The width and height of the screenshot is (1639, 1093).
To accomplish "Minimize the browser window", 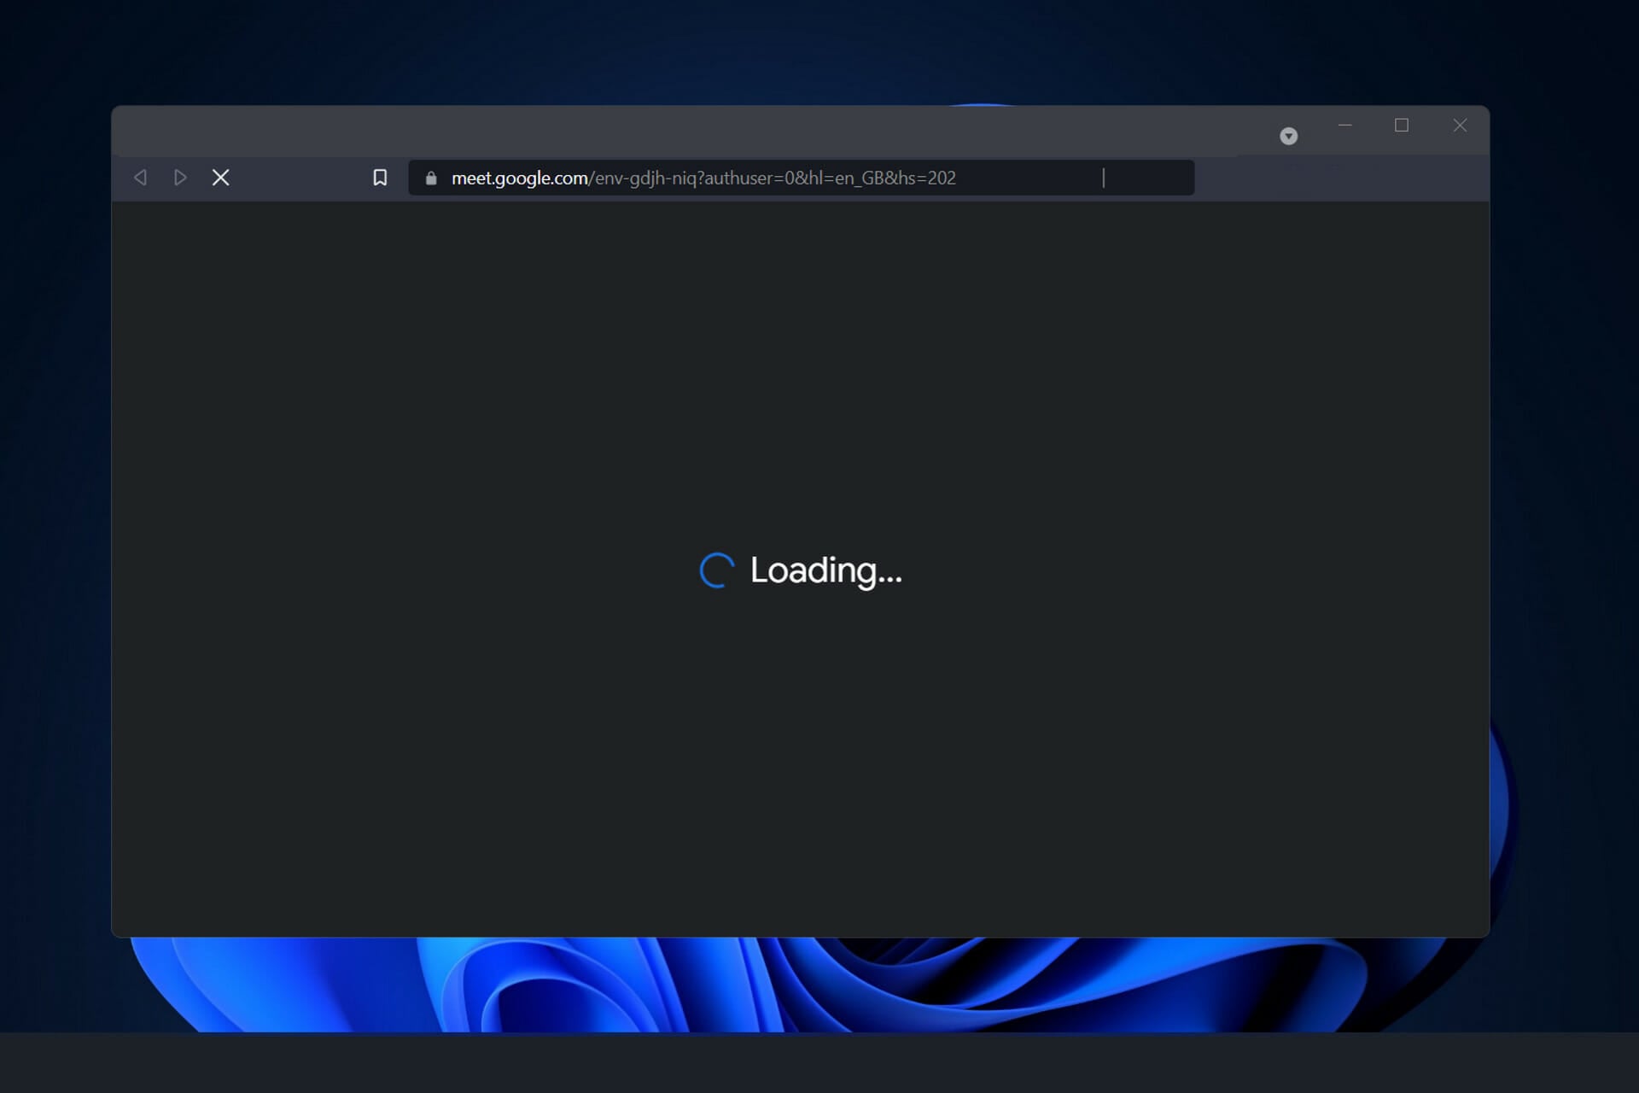I will [1344, 126].
